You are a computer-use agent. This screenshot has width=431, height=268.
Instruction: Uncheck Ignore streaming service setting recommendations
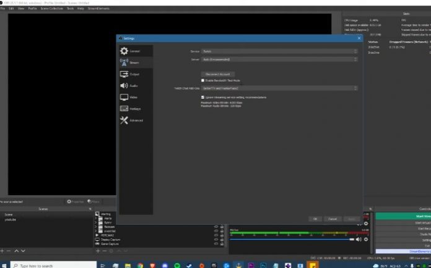click(x=202, y=98)
